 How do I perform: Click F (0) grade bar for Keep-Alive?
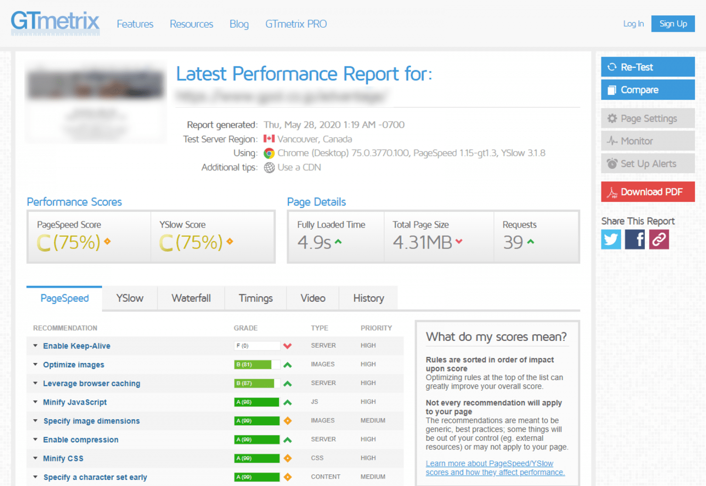point(257,346)
